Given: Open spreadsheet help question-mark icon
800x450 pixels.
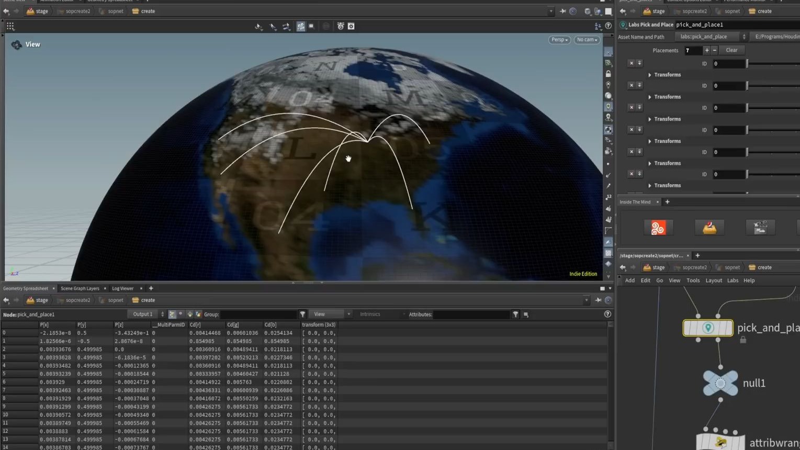Looking at the screenshot, I should [x=607, y=314].
